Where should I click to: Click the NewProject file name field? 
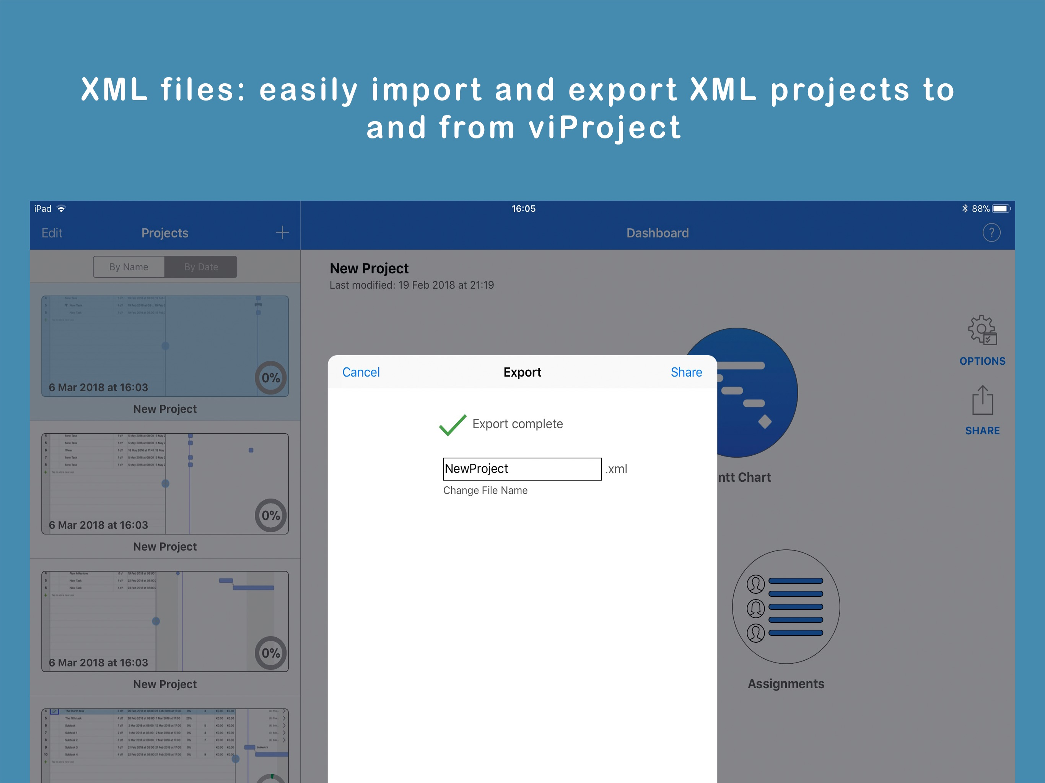click(522, 469)
